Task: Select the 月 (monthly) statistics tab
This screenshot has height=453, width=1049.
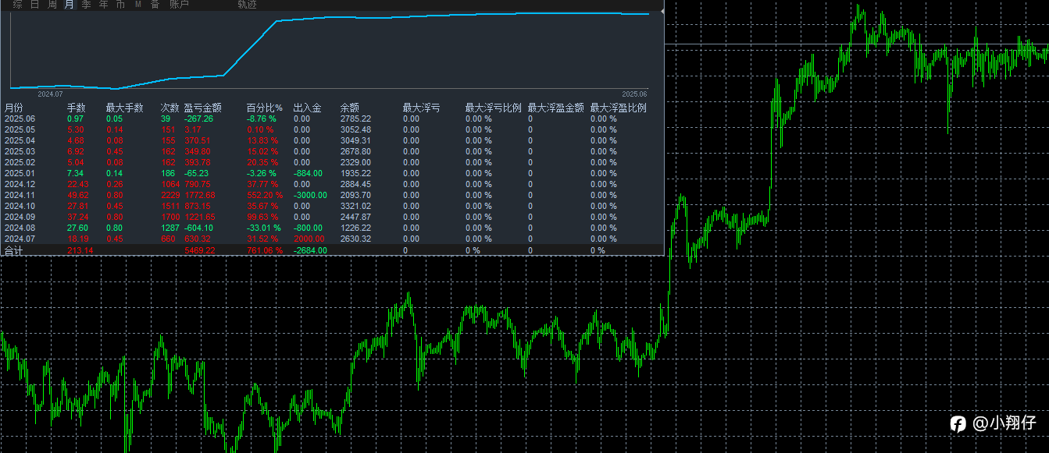Action: click(69, 5)
